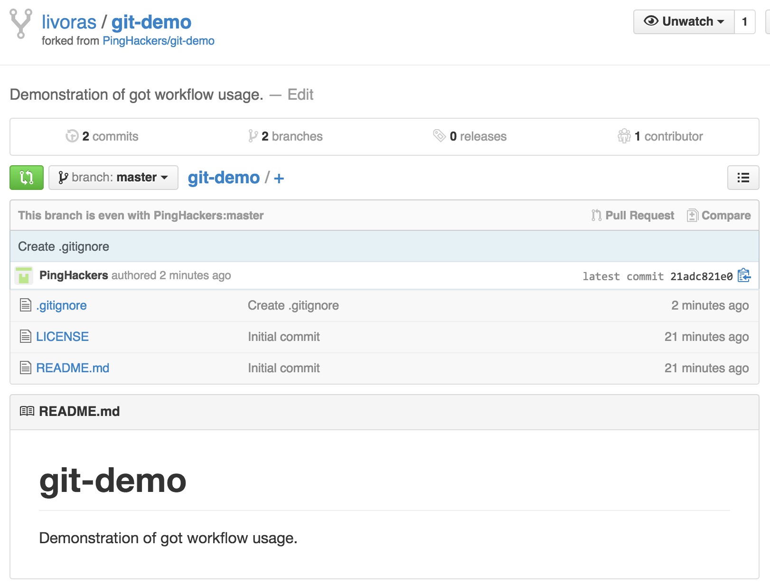Click the Pull Request icon
This screenshot has height=585, width=770.
pyautogui.click(x=596, y=216)
